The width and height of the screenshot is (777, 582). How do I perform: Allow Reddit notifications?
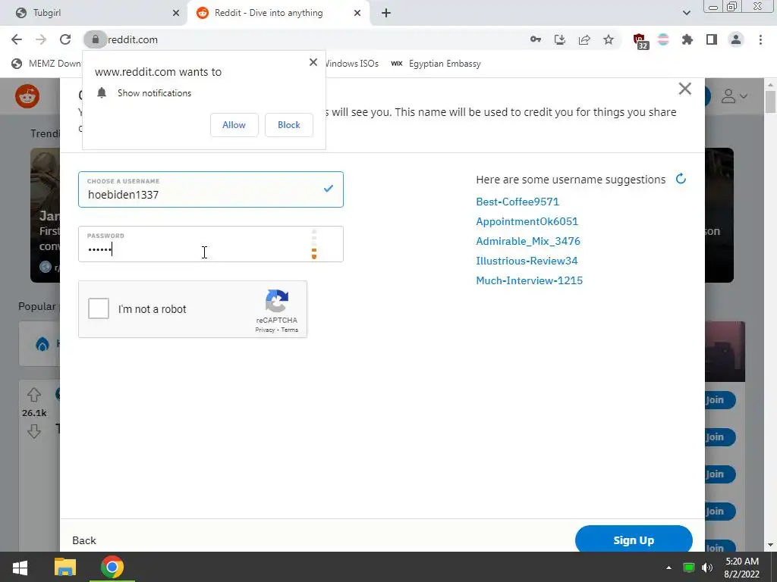[234, 125]
